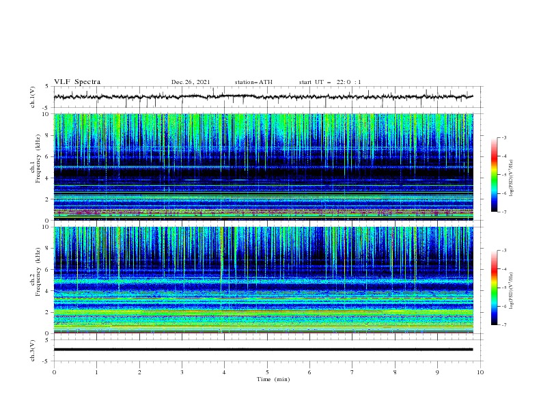The height and width of the screenshot is (418, 541).
Task: Click the ch.3 voltage waveform trace
Action: 263,350
